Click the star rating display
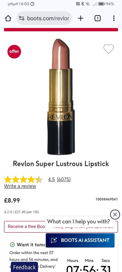The image size is (122, 272). [x=23, y=180]
